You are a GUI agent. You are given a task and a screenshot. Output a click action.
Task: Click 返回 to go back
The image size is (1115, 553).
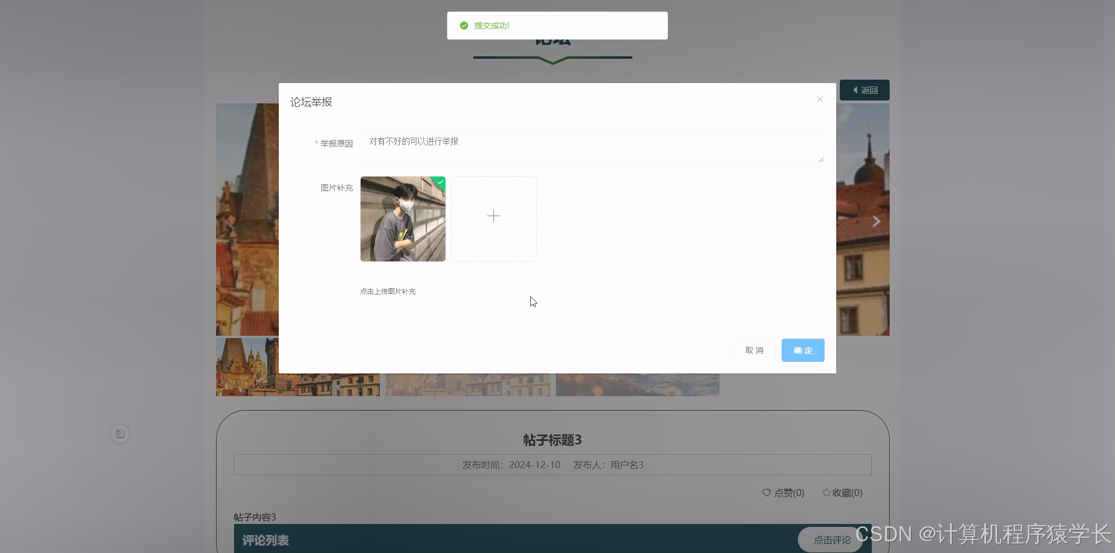coord(865,89)
